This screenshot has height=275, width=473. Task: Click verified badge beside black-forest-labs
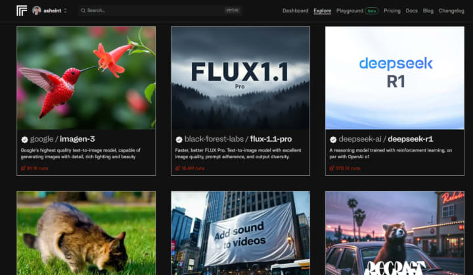[x=179, y=139]
